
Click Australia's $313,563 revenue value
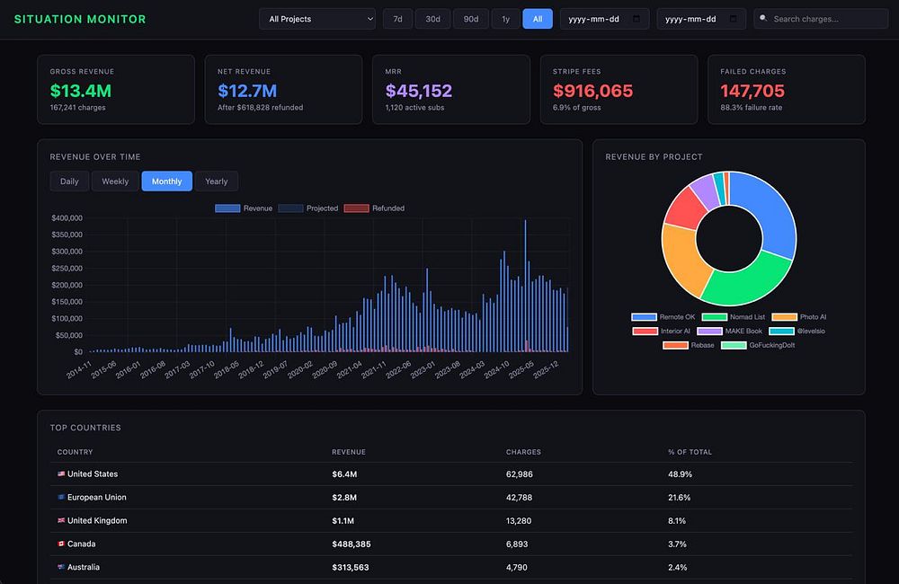coord(351,568)
